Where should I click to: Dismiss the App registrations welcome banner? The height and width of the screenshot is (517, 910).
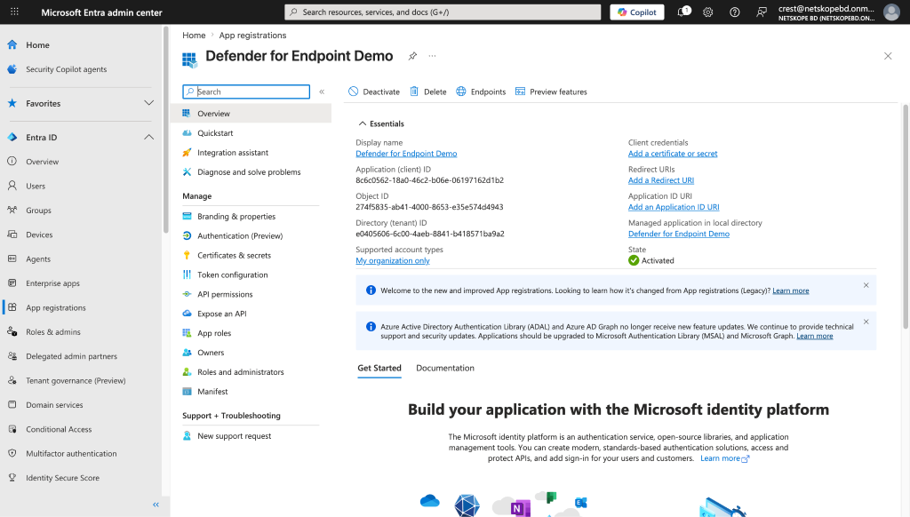pyautogui.click(x=866, y=285)
